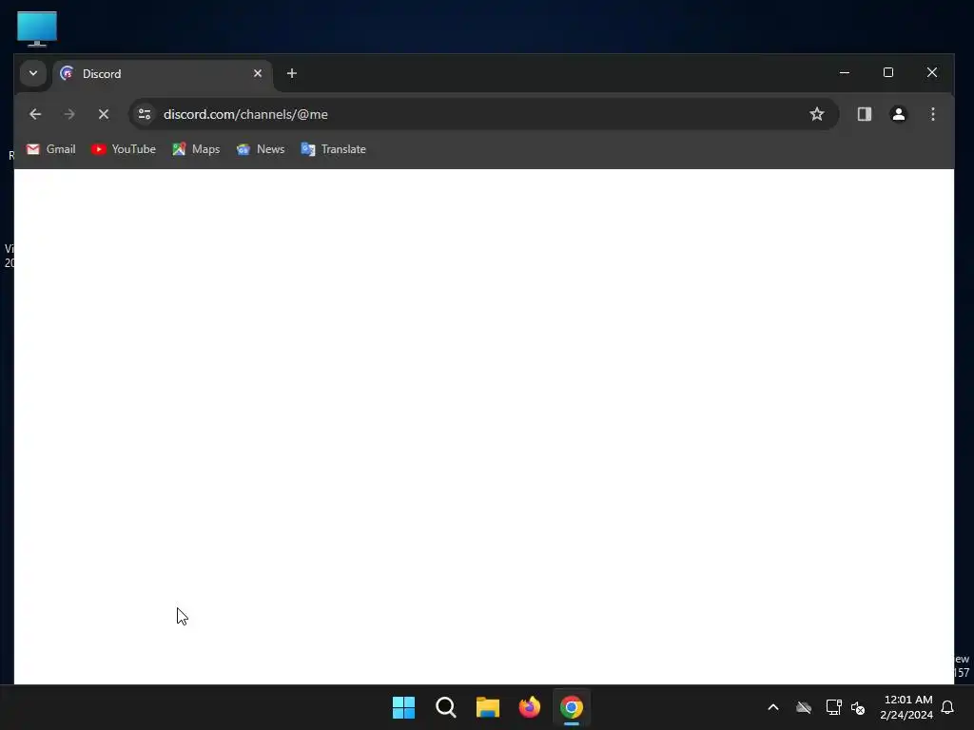The image size is (974, 730).
Task: Open Maps bookmark
Action: point(196,149)
